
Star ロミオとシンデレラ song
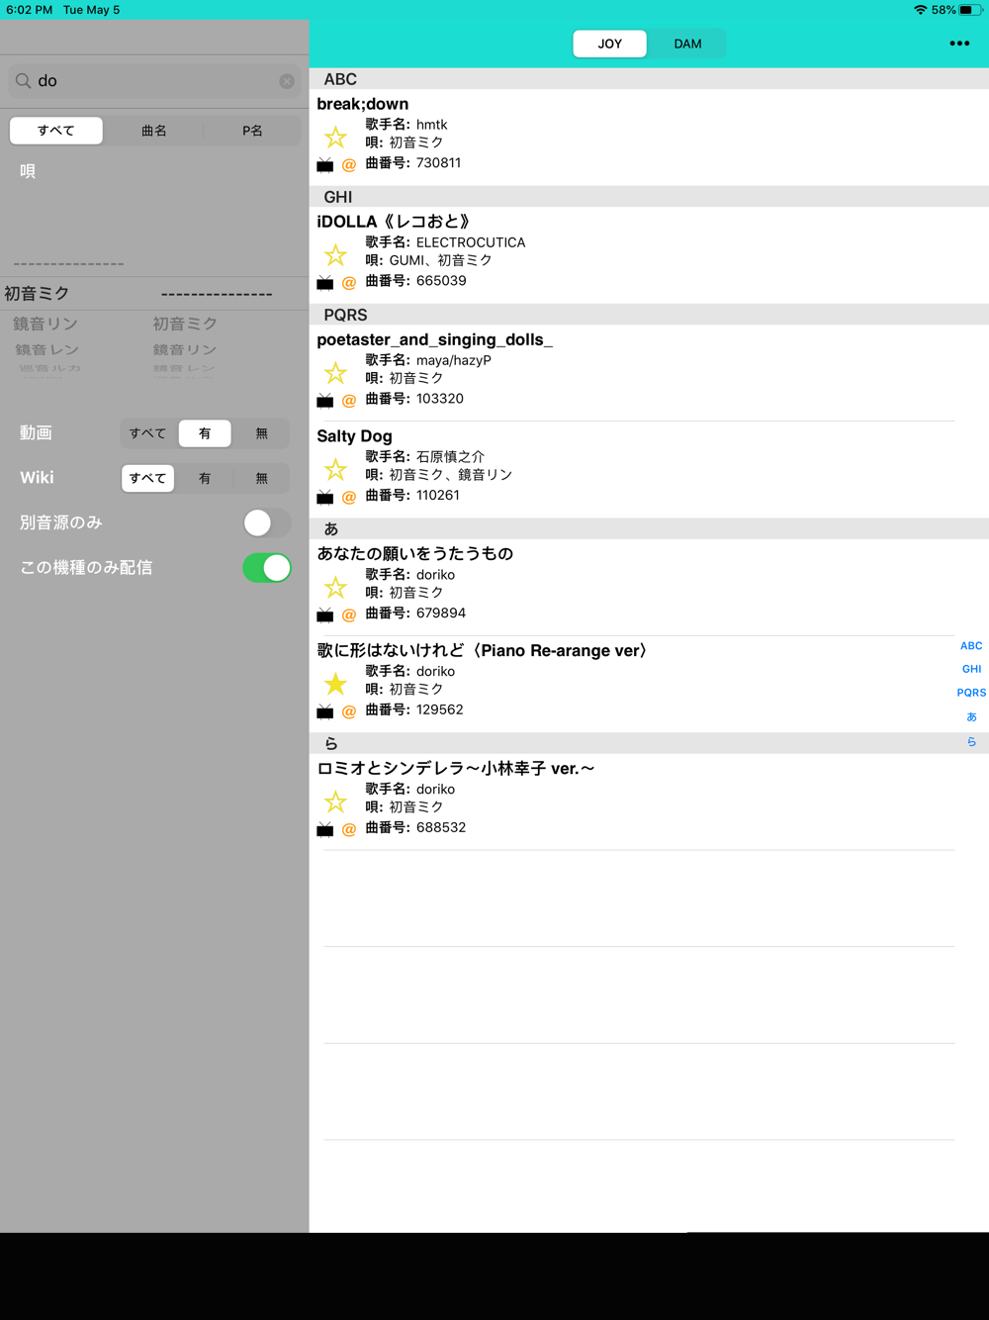tap(335, 802)
